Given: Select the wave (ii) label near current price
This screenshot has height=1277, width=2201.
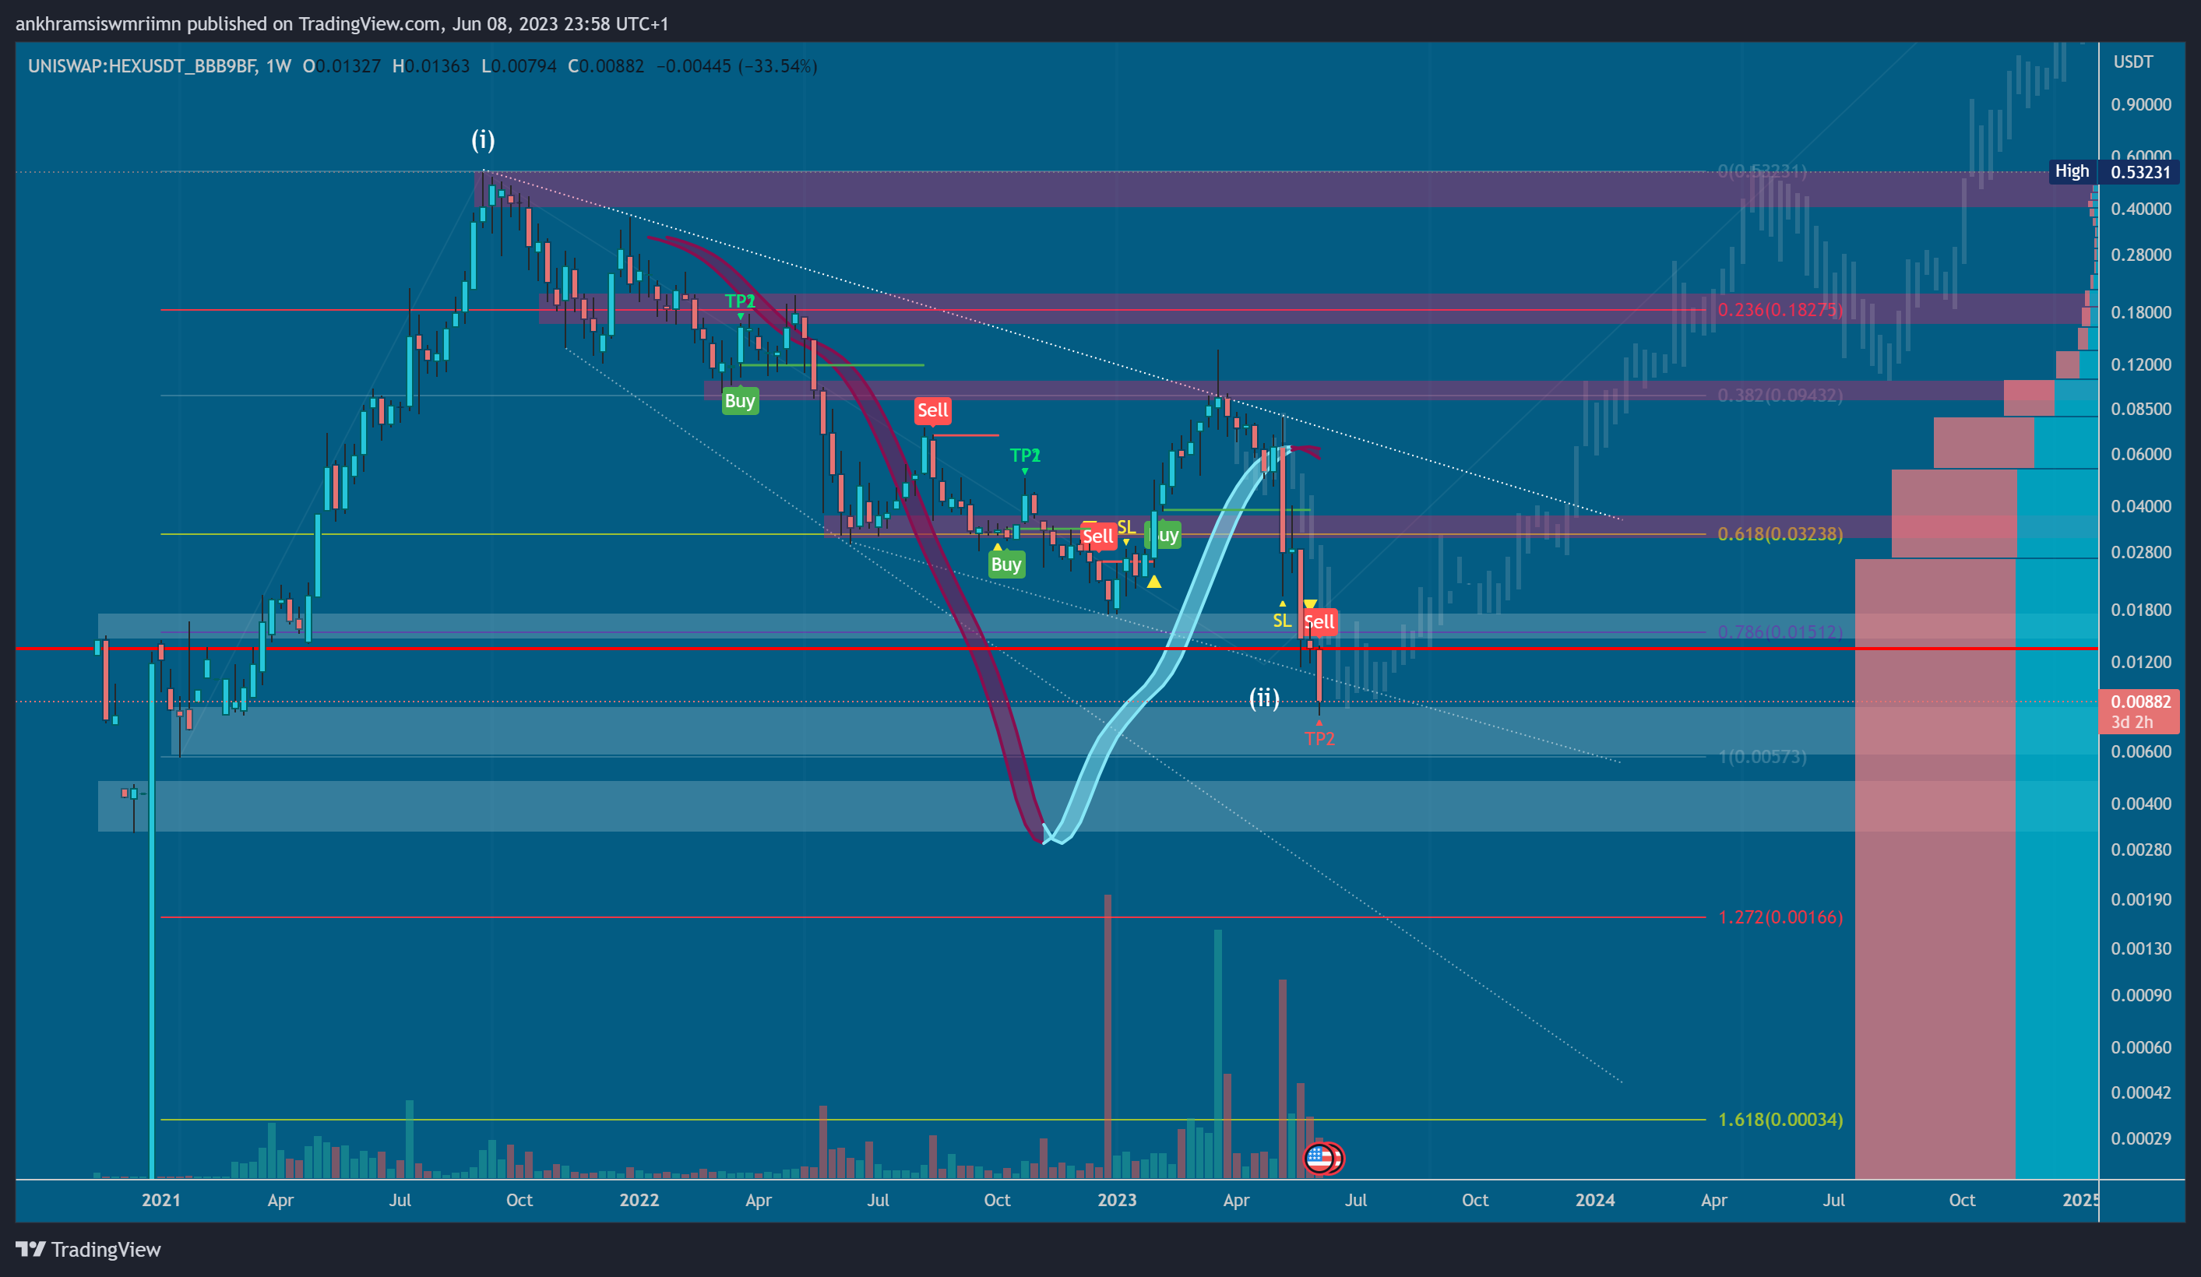Looking at the screenshot, I should (1264, 697).
